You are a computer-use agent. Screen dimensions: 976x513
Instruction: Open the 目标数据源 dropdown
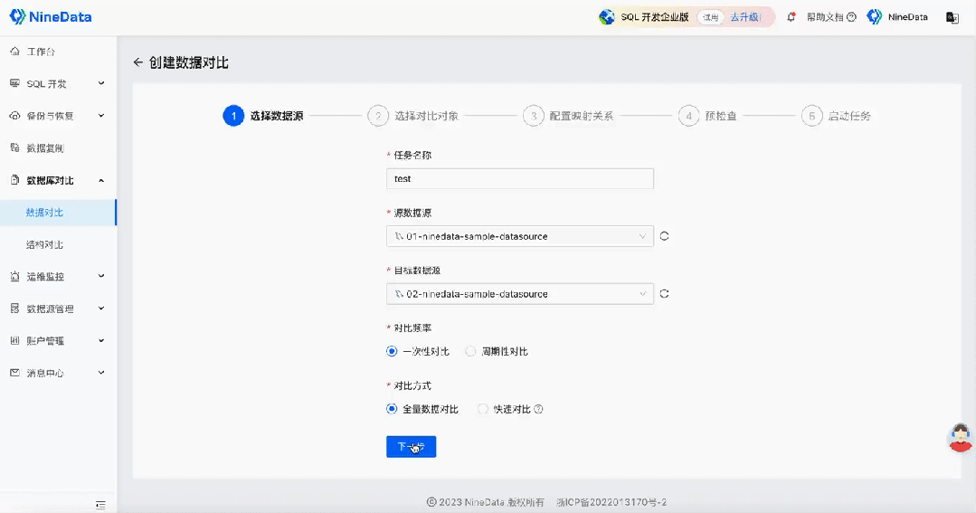(520, 294)
